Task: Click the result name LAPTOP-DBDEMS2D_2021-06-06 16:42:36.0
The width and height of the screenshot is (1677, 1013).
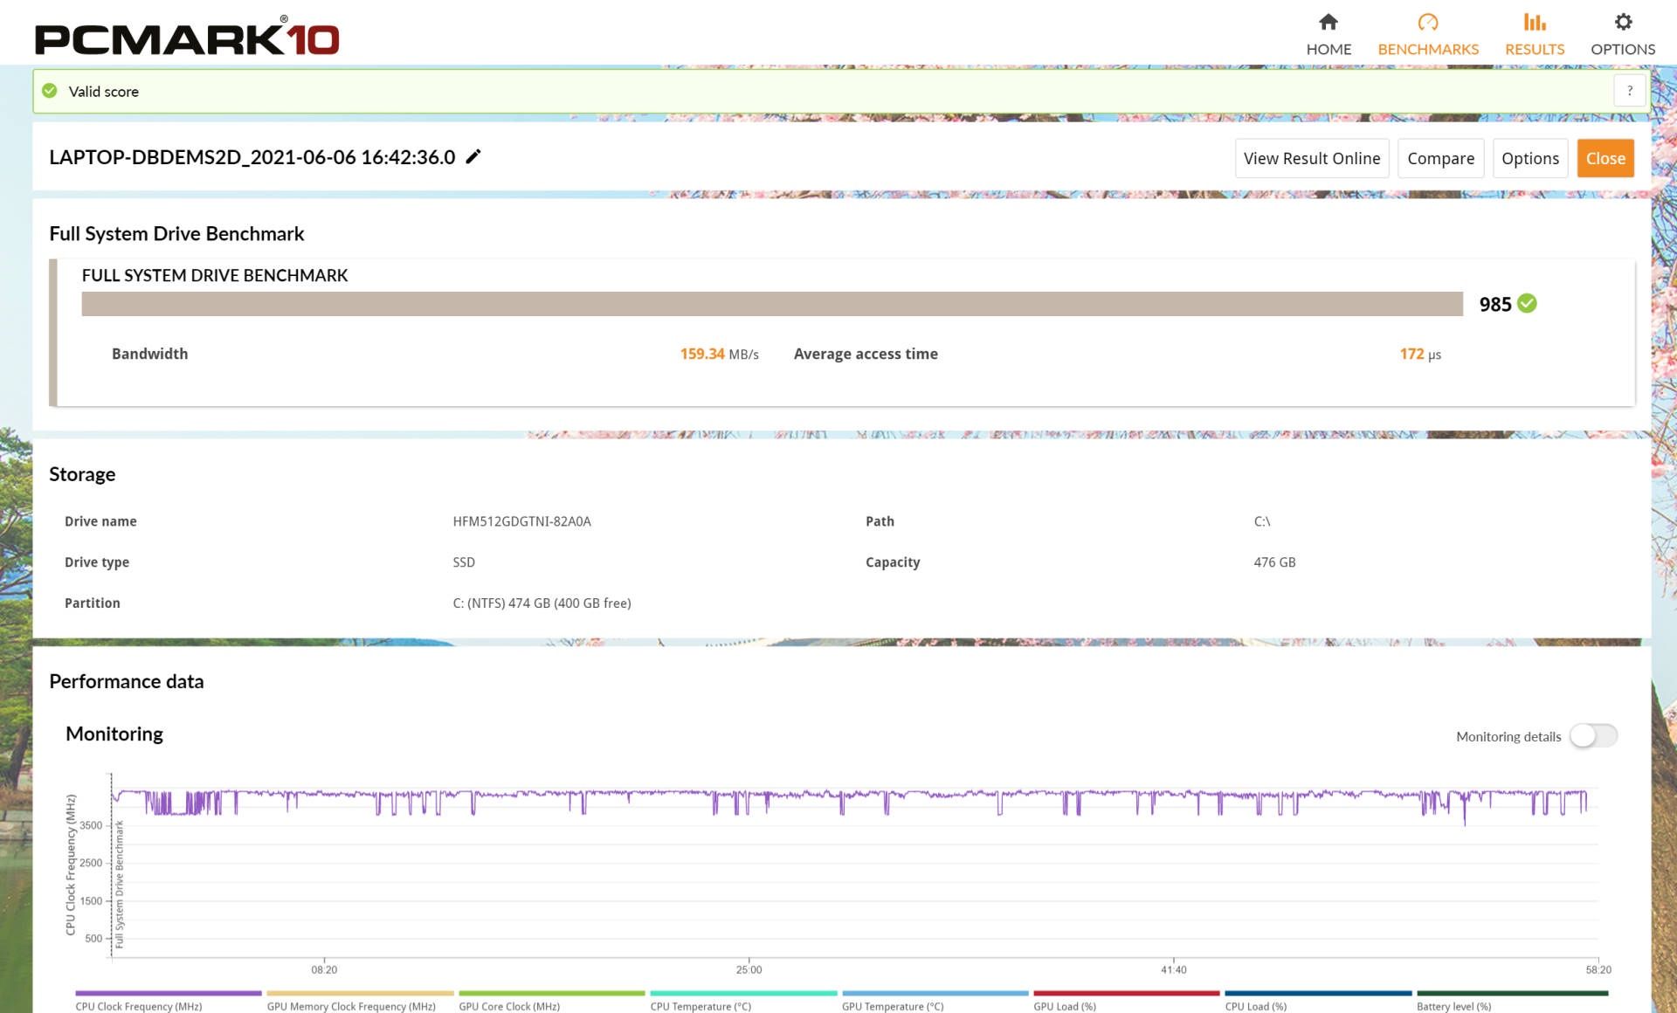Action: pos(252,157)
